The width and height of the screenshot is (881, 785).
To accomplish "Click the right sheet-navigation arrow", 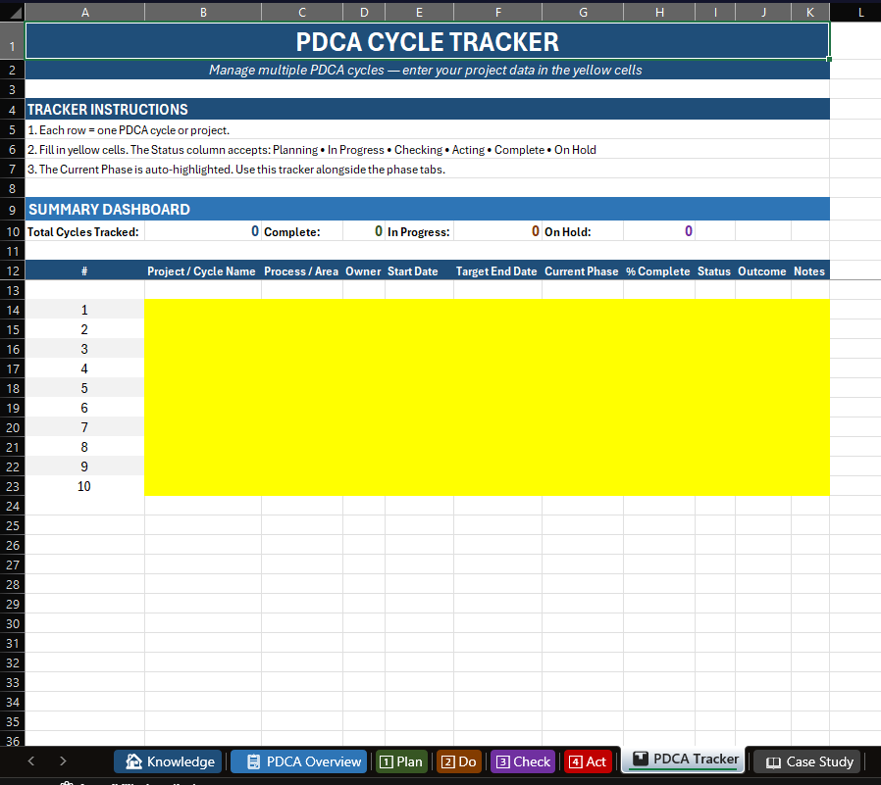I will (62, 760).
